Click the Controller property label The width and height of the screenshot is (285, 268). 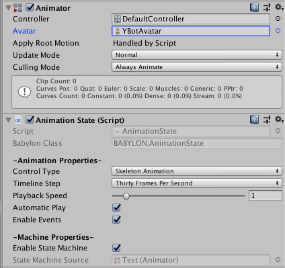pyautogui.click(x=31, y=19)
